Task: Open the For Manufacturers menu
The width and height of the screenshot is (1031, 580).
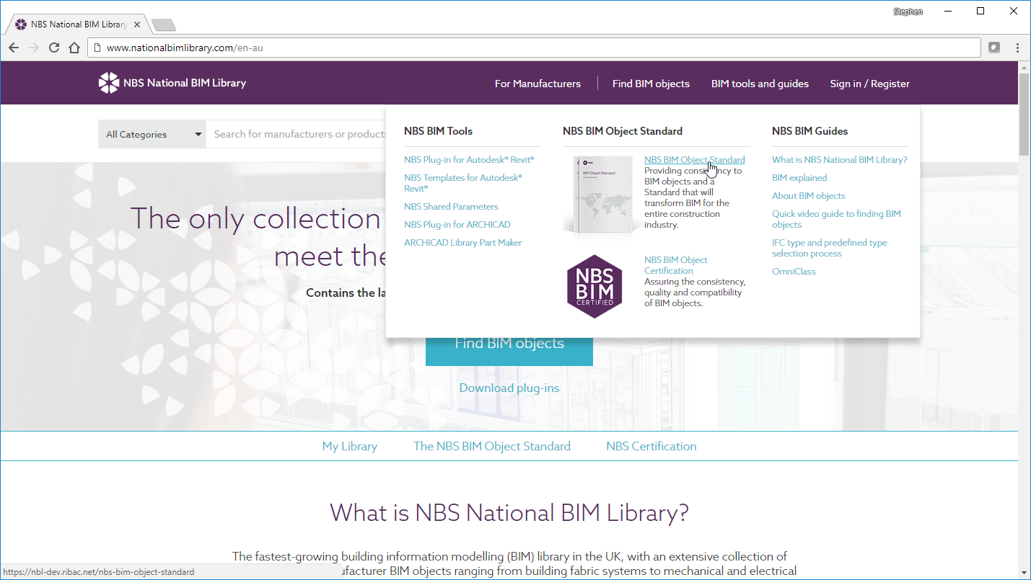Action: pyautogui.click(x=538, y=84)
